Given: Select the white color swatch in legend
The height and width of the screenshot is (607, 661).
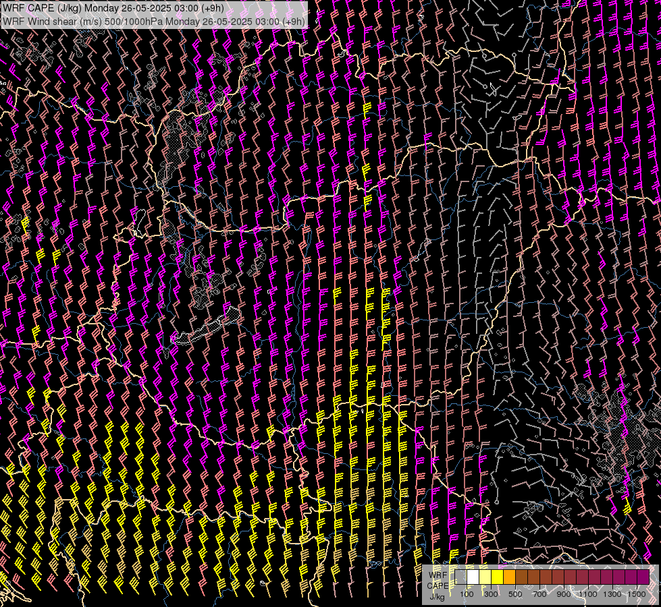Looking at the screenshot, I should click(x=473, y=577).
